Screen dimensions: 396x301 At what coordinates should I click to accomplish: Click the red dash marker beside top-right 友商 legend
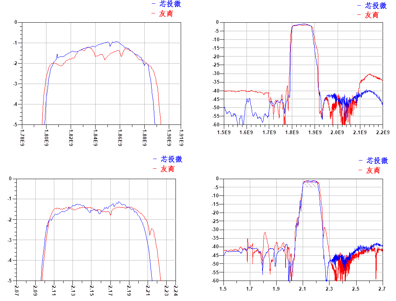tap(359, 15)
